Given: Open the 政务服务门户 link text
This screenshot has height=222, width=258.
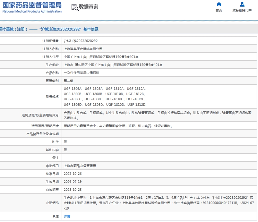Looking at the screenshot, I should pyautogui.click(x=242, y=10).
